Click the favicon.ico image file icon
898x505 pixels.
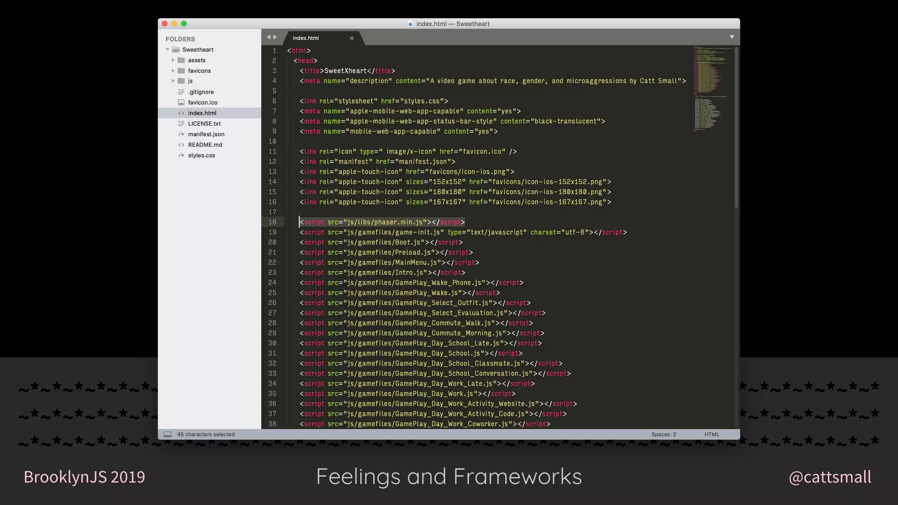click(x=181, y=103)
